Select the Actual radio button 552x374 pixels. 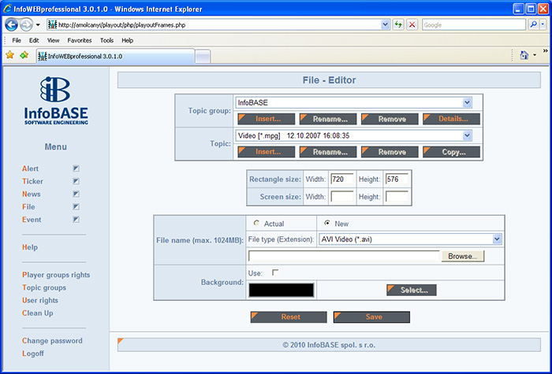(256, 223)
